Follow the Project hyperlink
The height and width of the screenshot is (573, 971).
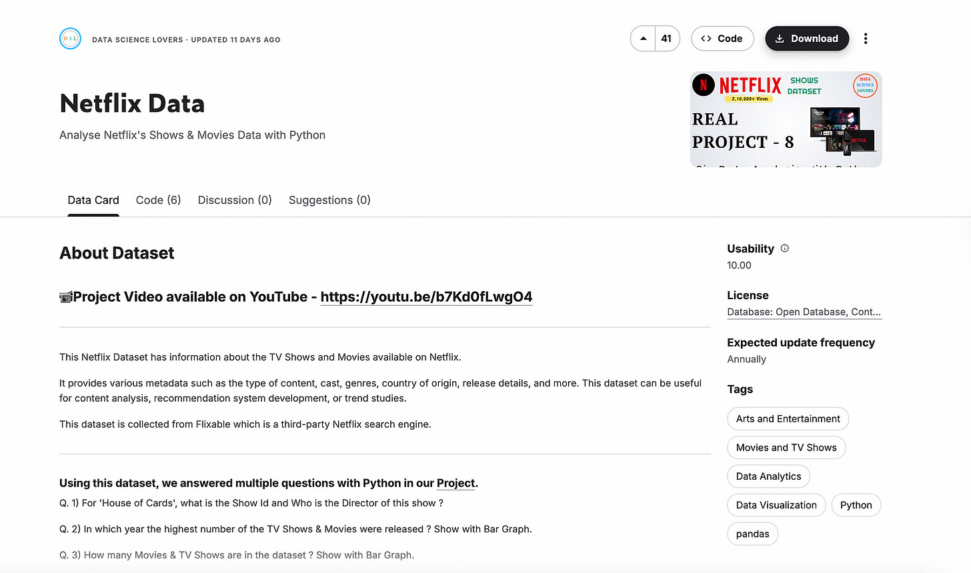[x=455, y=483]
